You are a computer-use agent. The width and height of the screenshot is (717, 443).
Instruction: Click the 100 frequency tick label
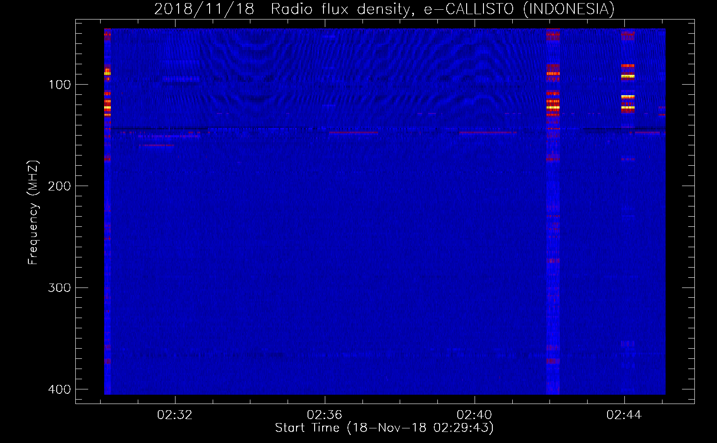[x=60, y=85]
